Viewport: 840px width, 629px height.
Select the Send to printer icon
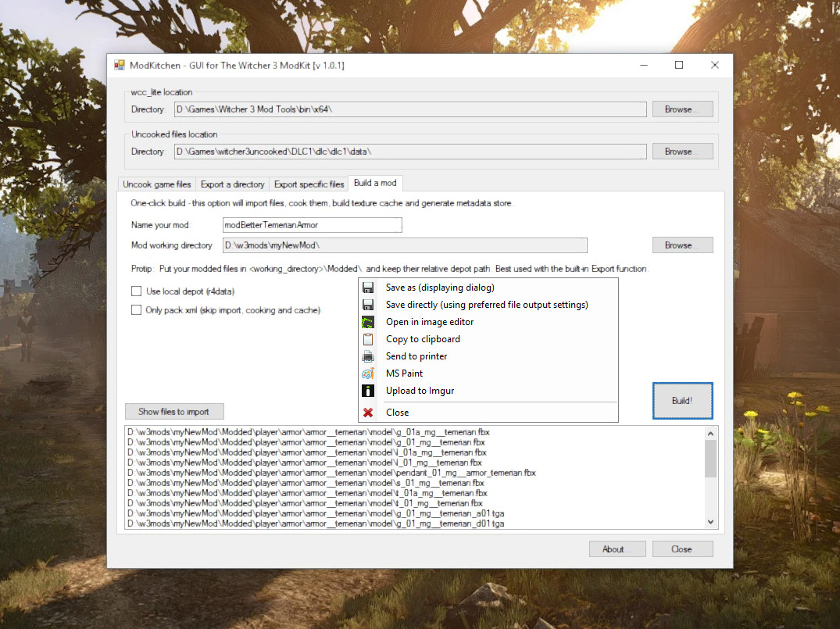click(368, 356)
